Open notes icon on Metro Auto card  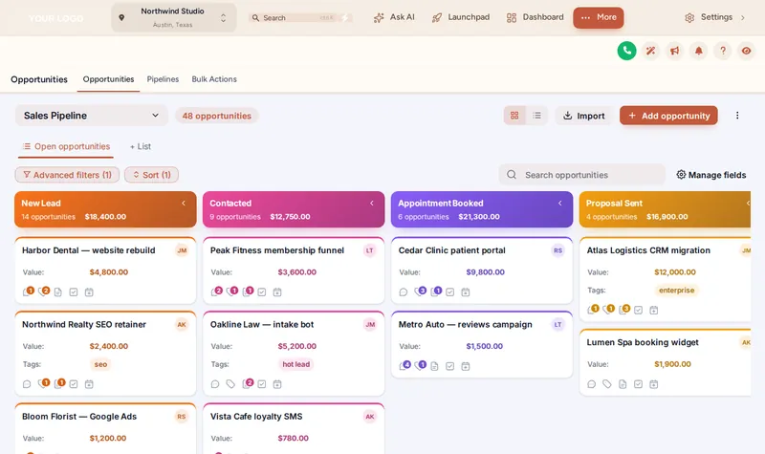click(x=435, y=366)
